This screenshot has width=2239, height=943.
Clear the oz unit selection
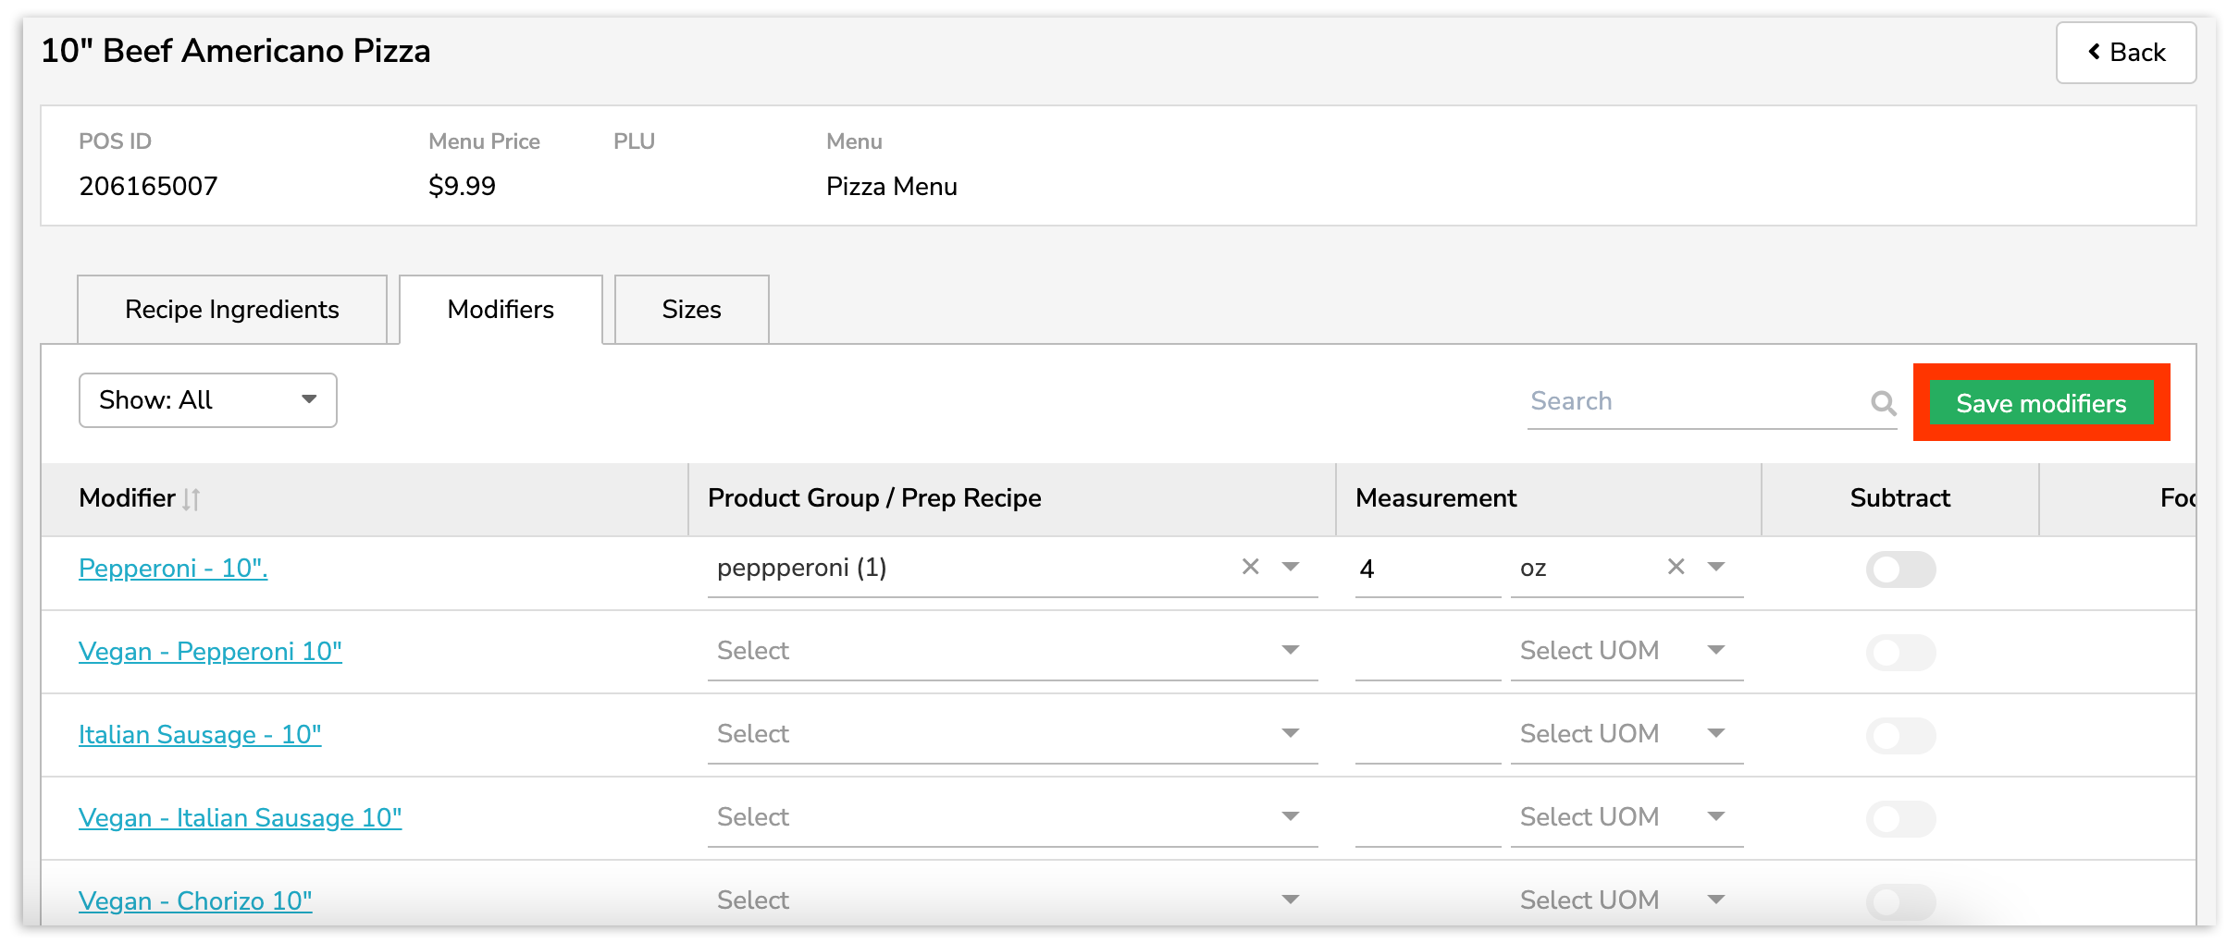[x=1676, y=567]
